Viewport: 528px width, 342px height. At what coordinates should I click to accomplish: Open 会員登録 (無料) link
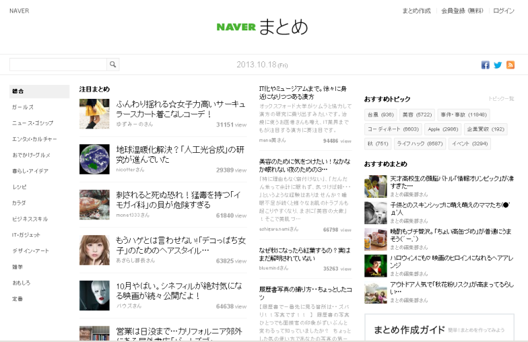coord(462,11)
